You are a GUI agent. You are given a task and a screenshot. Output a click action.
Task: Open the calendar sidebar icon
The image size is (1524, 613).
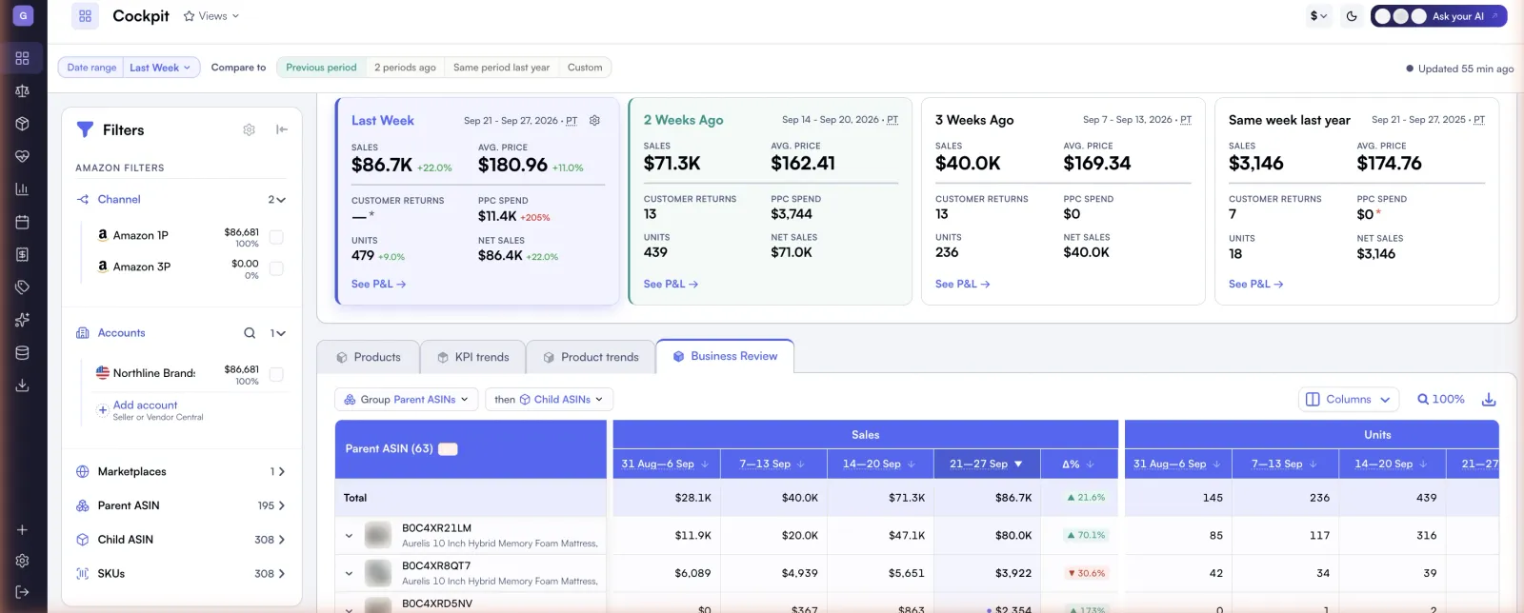click(23, 222)
